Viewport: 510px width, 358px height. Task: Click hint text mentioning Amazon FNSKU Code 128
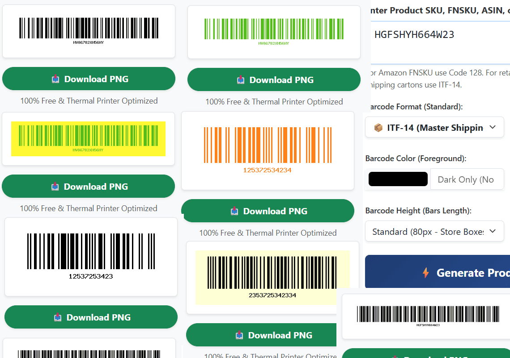[440, 79]
